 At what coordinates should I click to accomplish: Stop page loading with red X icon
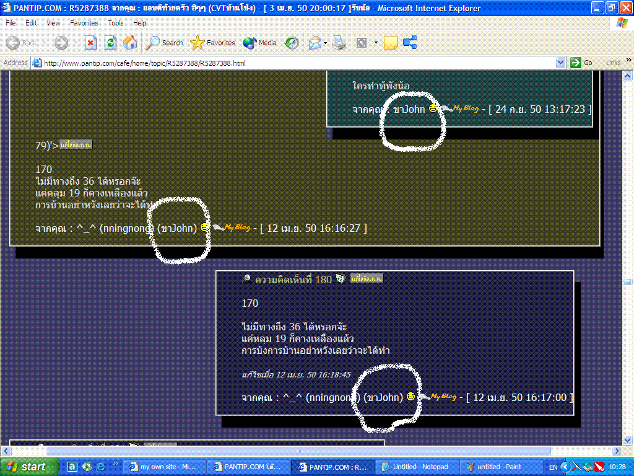click(90, 43)
